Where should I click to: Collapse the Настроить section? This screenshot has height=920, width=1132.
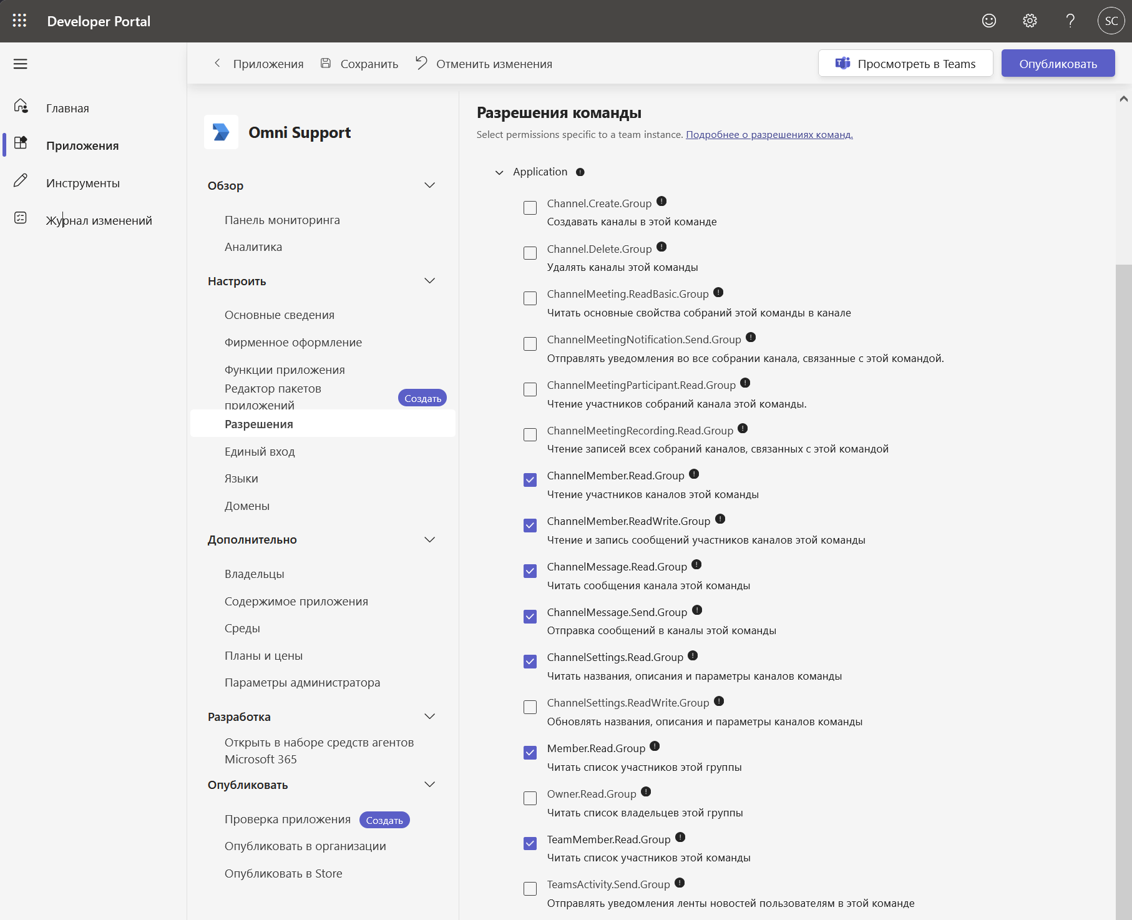[x=429, y=281]
